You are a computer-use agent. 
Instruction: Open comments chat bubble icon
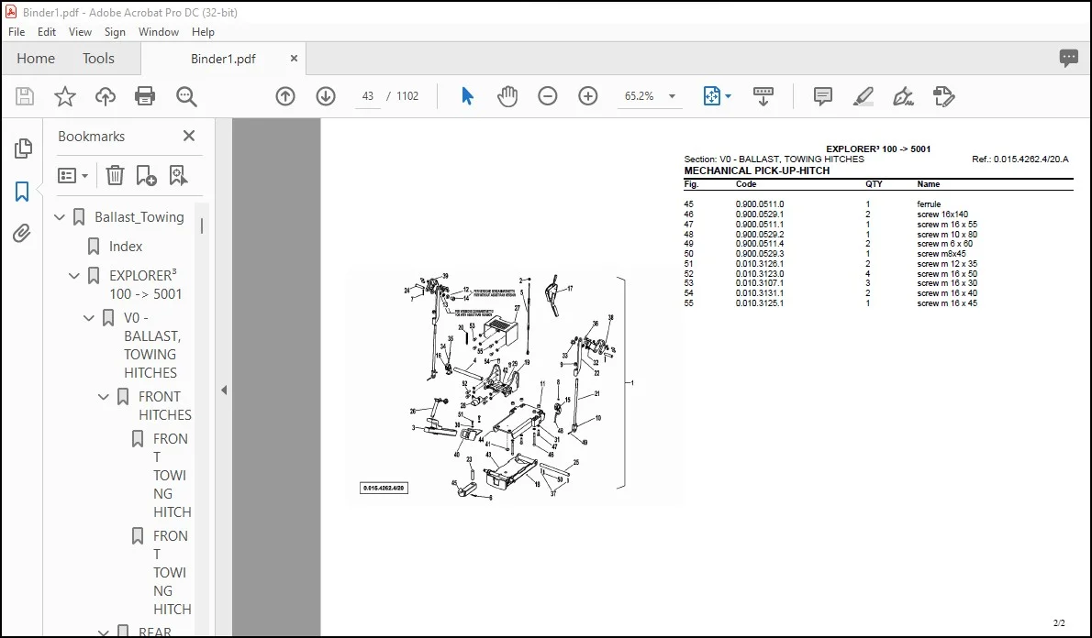[x=1068, y=59]
